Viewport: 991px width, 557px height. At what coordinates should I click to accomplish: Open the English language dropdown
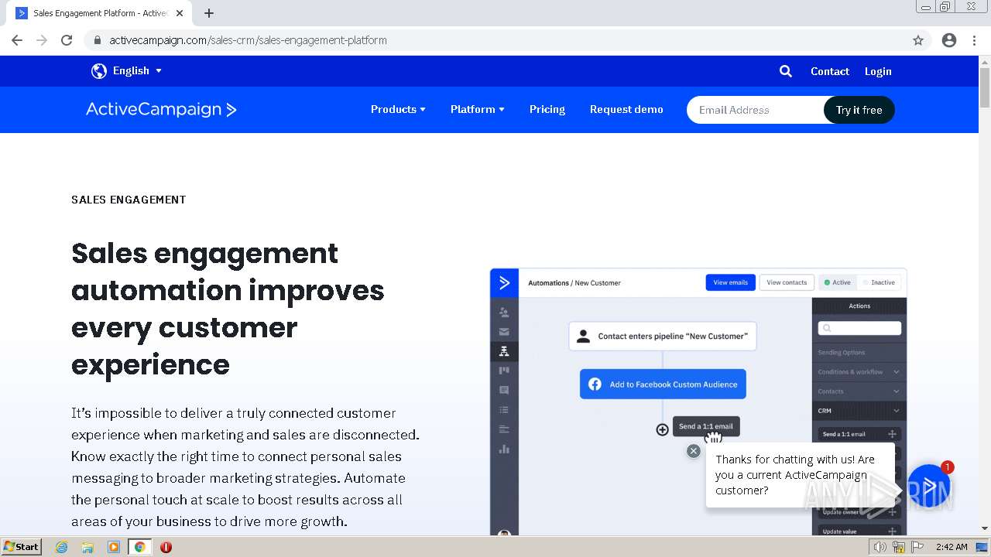(137, 70)
